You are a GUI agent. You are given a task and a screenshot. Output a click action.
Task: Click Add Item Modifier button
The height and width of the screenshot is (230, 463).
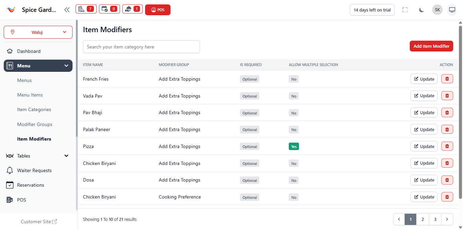click(431, 46)
